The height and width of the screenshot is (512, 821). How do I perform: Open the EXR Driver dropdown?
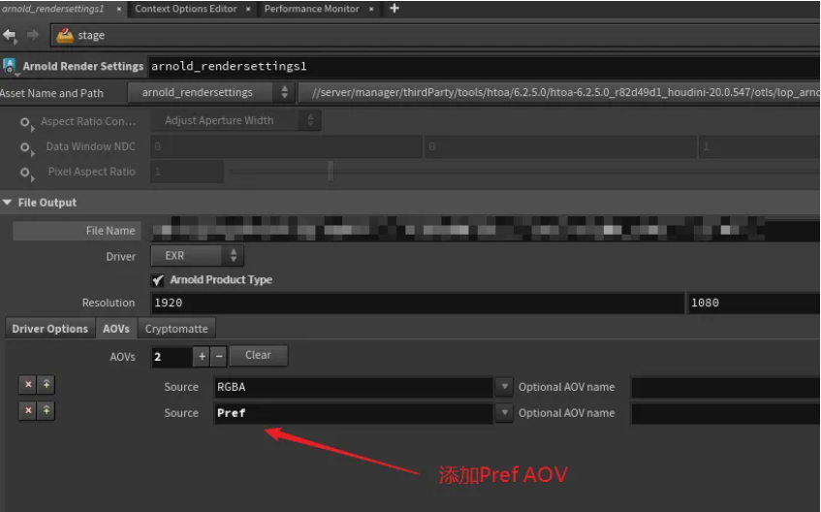[197, 256]
